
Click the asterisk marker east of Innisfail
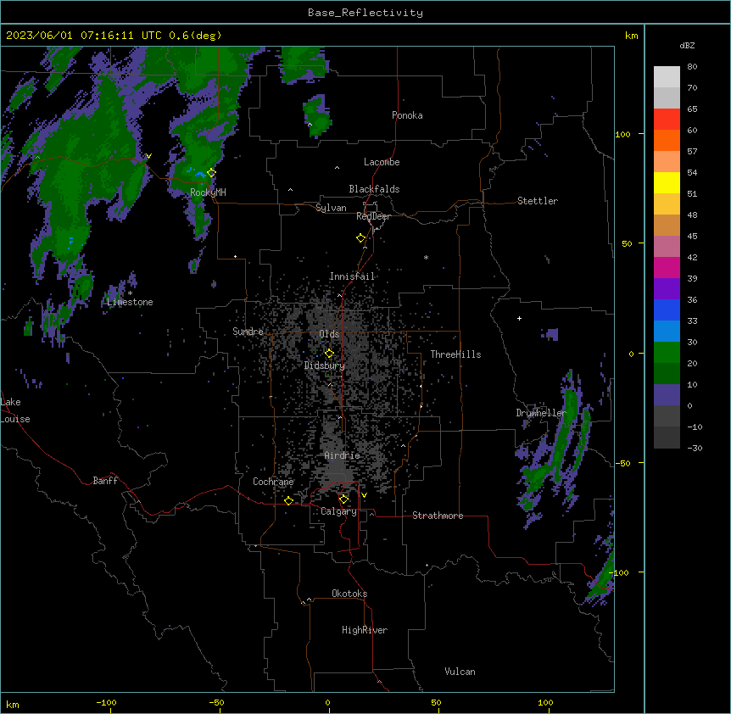(x=426, y=257)
